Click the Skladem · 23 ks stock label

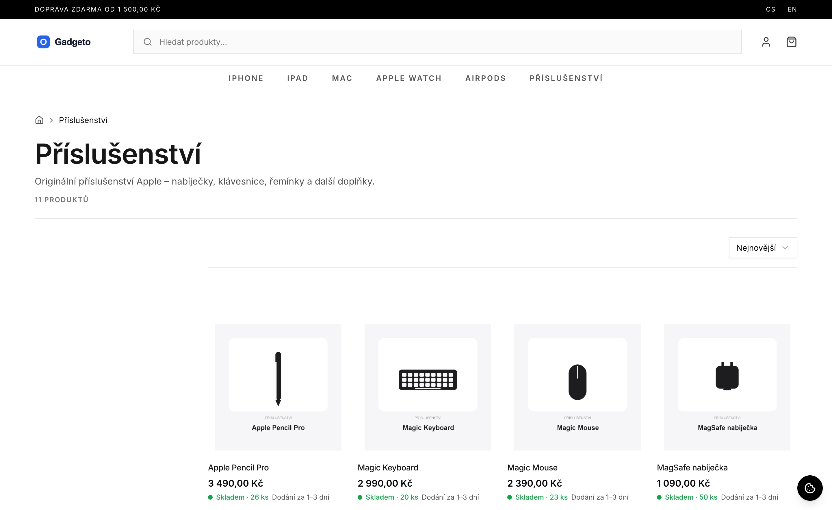[x=541, y=497]
